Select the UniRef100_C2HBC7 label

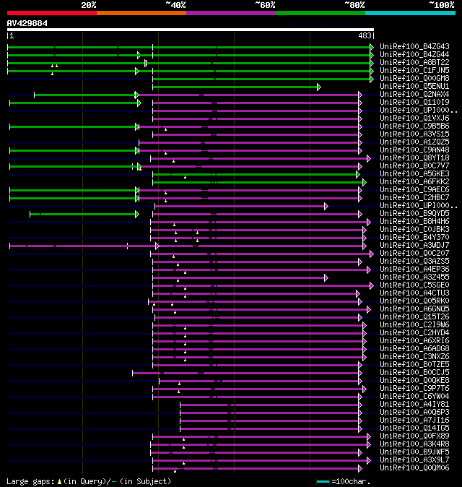click(414, 197)
